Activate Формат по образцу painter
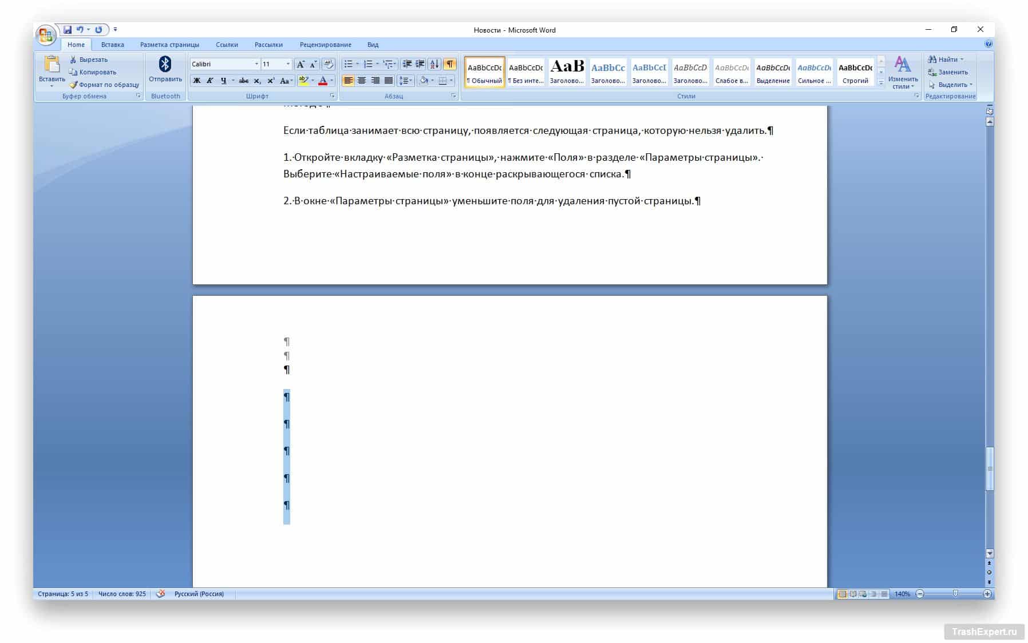The width and height of the screenshot is (1028, 643). [x=104, y=85]
